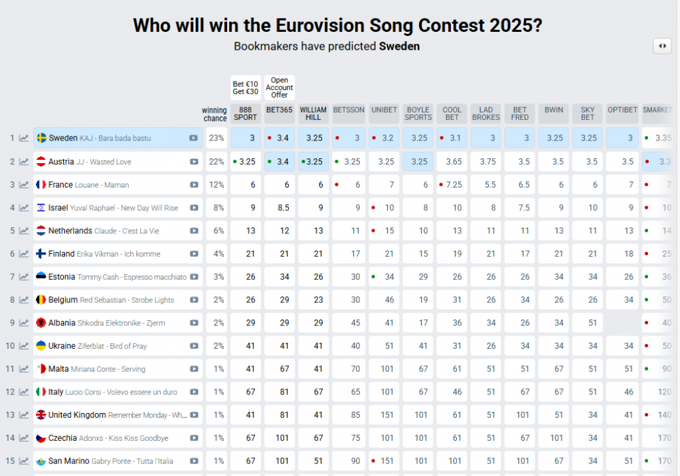This screenshot has height=476, width=680.
Task: Play the video for Sweden's Bara bada bastu
Action: pyautogui.click(x=193, y=138)
